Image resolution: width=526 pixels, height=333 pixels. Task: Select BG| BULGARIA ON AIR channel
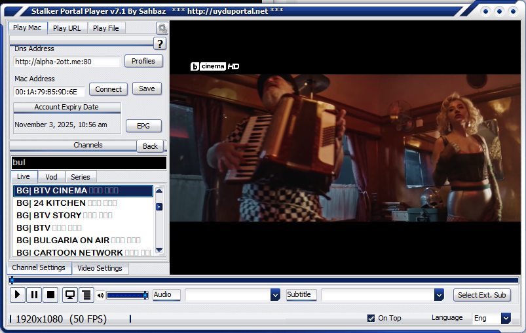(x=83, y=241)
